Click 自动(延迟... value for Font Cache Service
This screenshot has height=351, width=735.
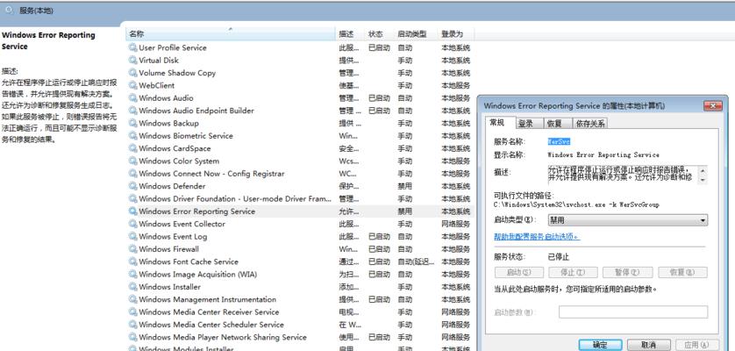point(416,261)
